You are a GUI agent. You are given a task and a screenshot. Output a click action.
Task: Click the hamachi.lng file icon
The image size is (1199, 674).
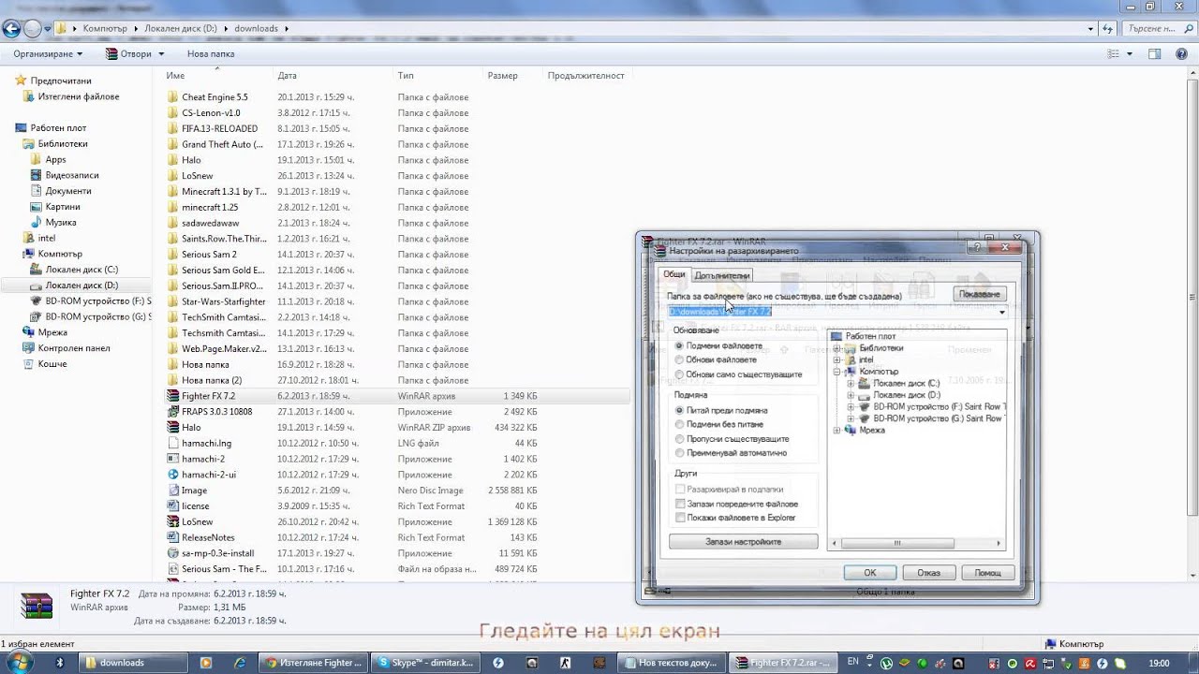tap(173, 444)
